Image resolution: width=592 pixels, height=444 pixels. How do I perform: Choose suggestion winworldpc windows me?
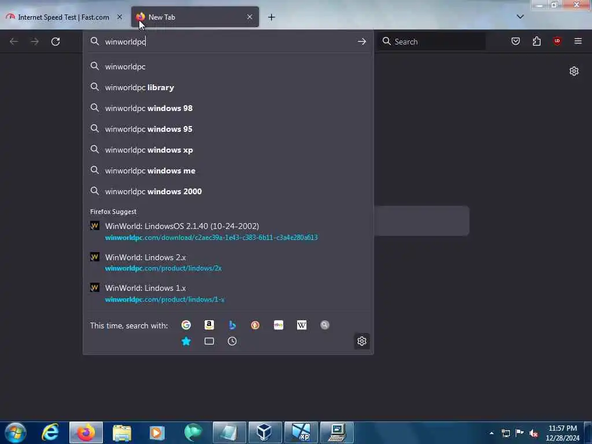click(x=228, y=171)
